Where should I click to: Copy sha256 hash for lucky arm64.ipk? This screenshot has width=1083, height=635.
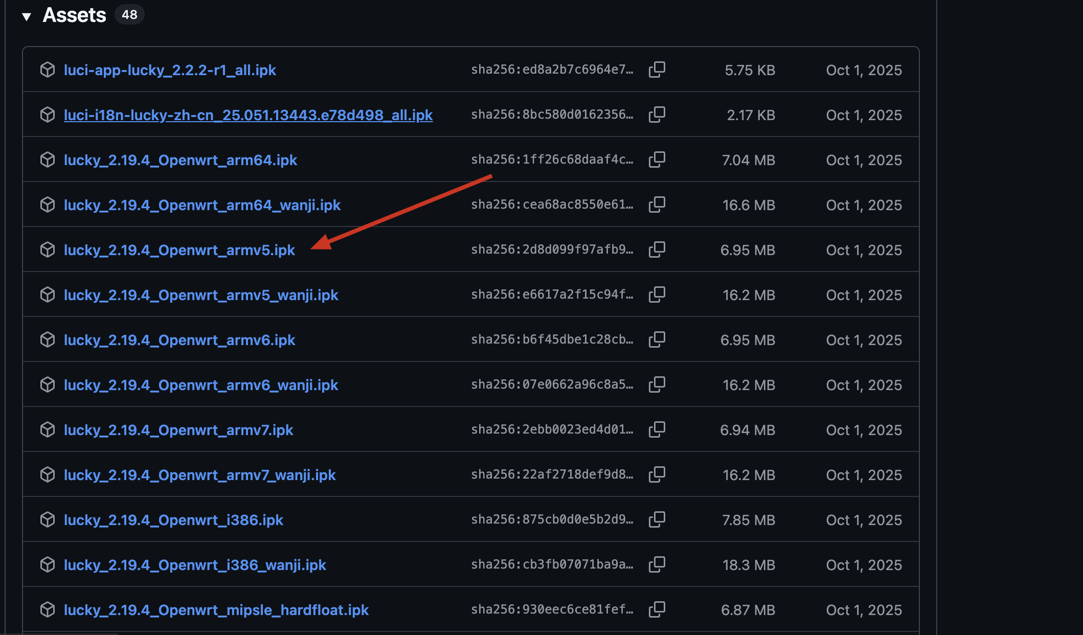click(x=657, y=160)
